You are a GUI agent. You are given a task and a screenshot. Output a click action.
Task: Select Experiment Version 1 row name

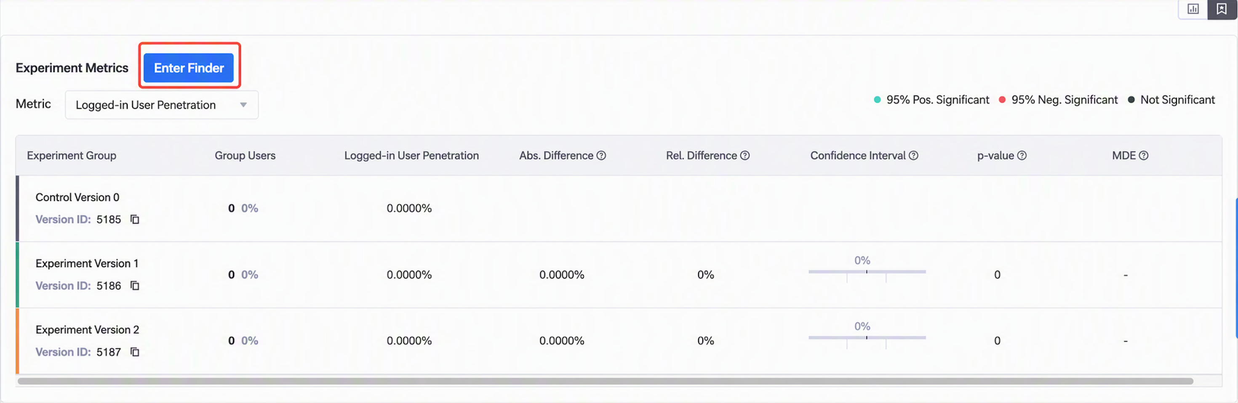[x=87, y=264]
